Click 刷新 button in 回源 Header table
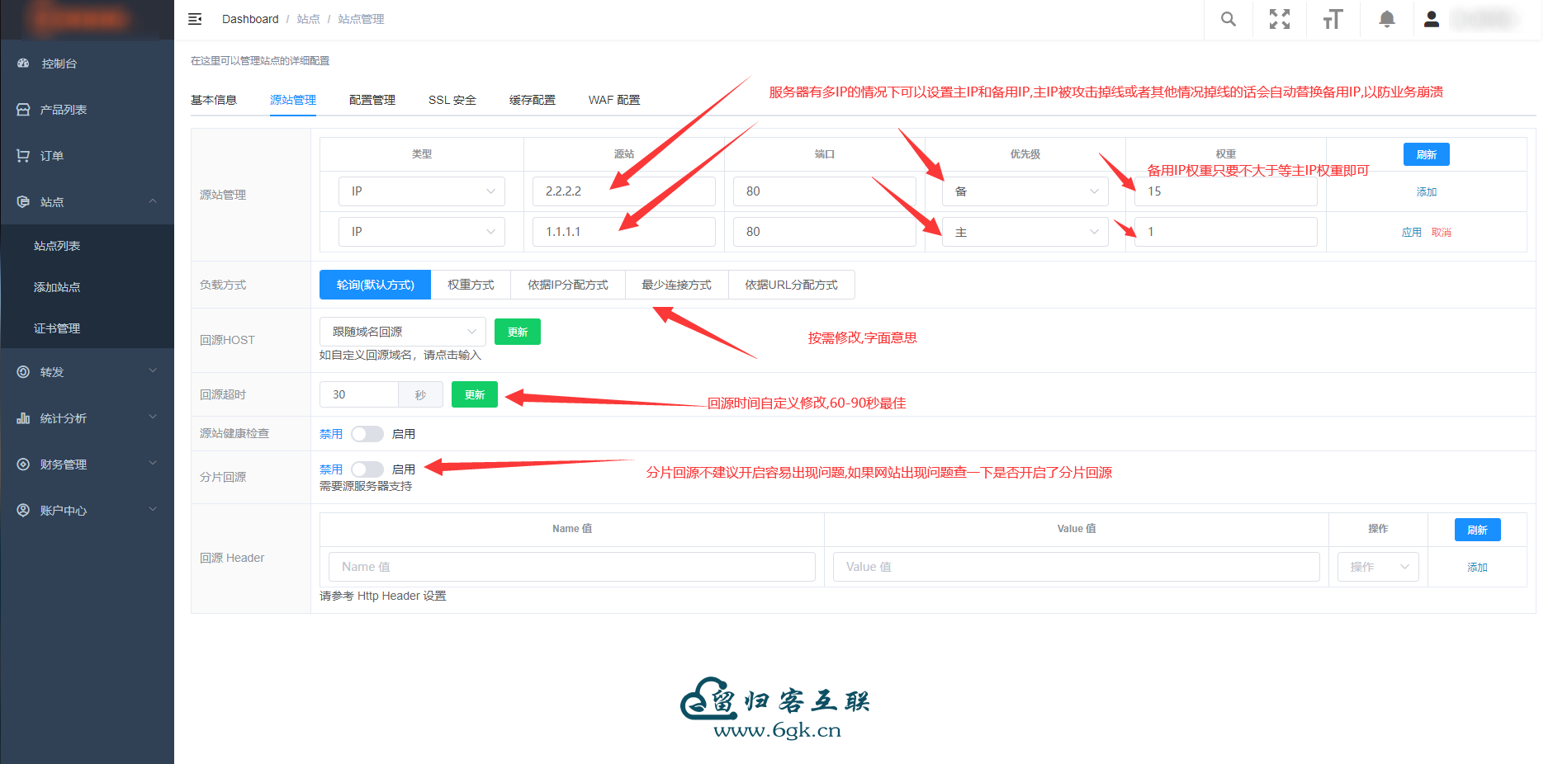This screenshot has width=1553, height=764. point(1478,530)
